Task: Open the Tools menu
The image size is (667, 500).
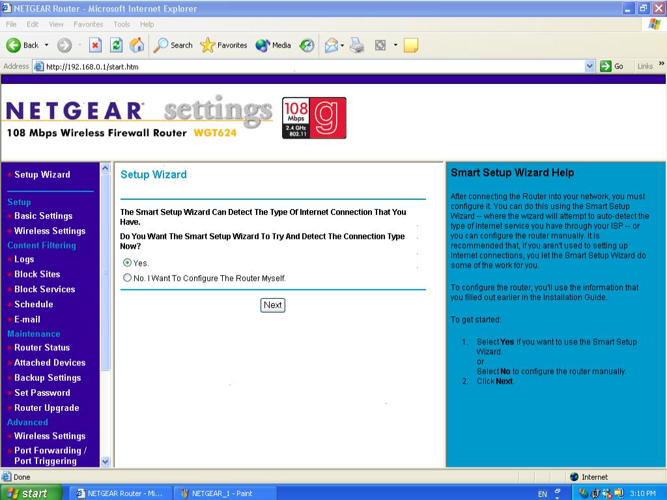Action: 121,24
